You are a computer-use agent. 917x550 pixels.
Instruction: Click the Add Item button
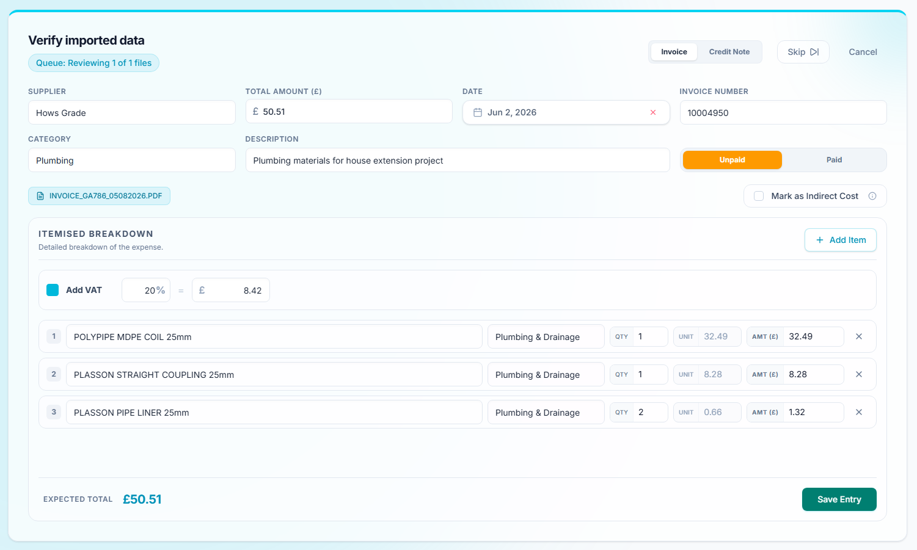[x=840, y=240]
